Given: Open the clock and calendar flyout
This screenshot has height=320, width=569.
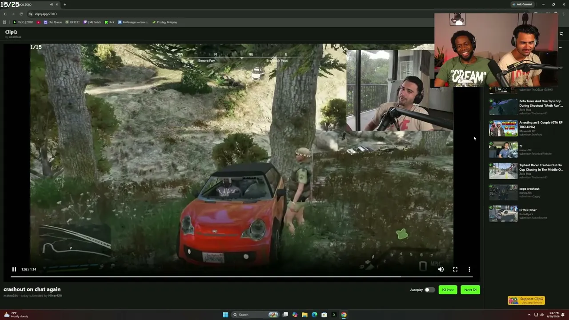Looking at the screenshot, I should click(554, 315).
